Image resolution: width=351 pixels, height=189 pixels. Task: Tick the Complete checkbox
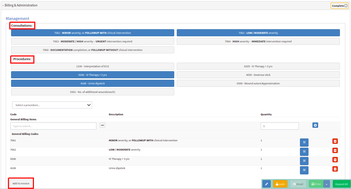tap(346, 6)
